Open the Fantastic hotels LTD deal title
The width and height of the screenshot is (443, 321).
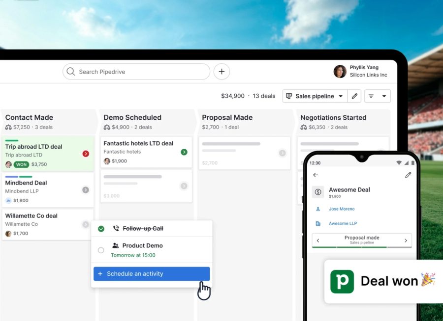[138, 143]
